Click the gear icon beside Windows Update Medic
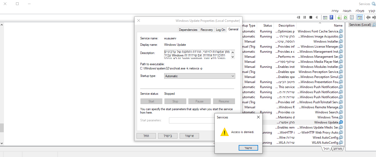 (341, 127)
